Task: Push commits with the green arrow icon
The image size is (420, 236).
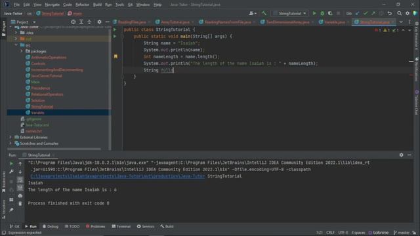Action: (373, 13)
